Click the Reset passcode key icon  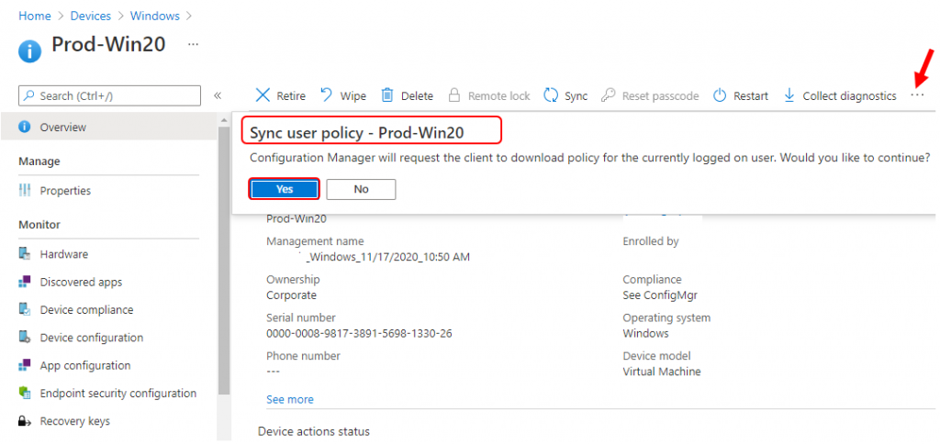click(x=608, y=95)
